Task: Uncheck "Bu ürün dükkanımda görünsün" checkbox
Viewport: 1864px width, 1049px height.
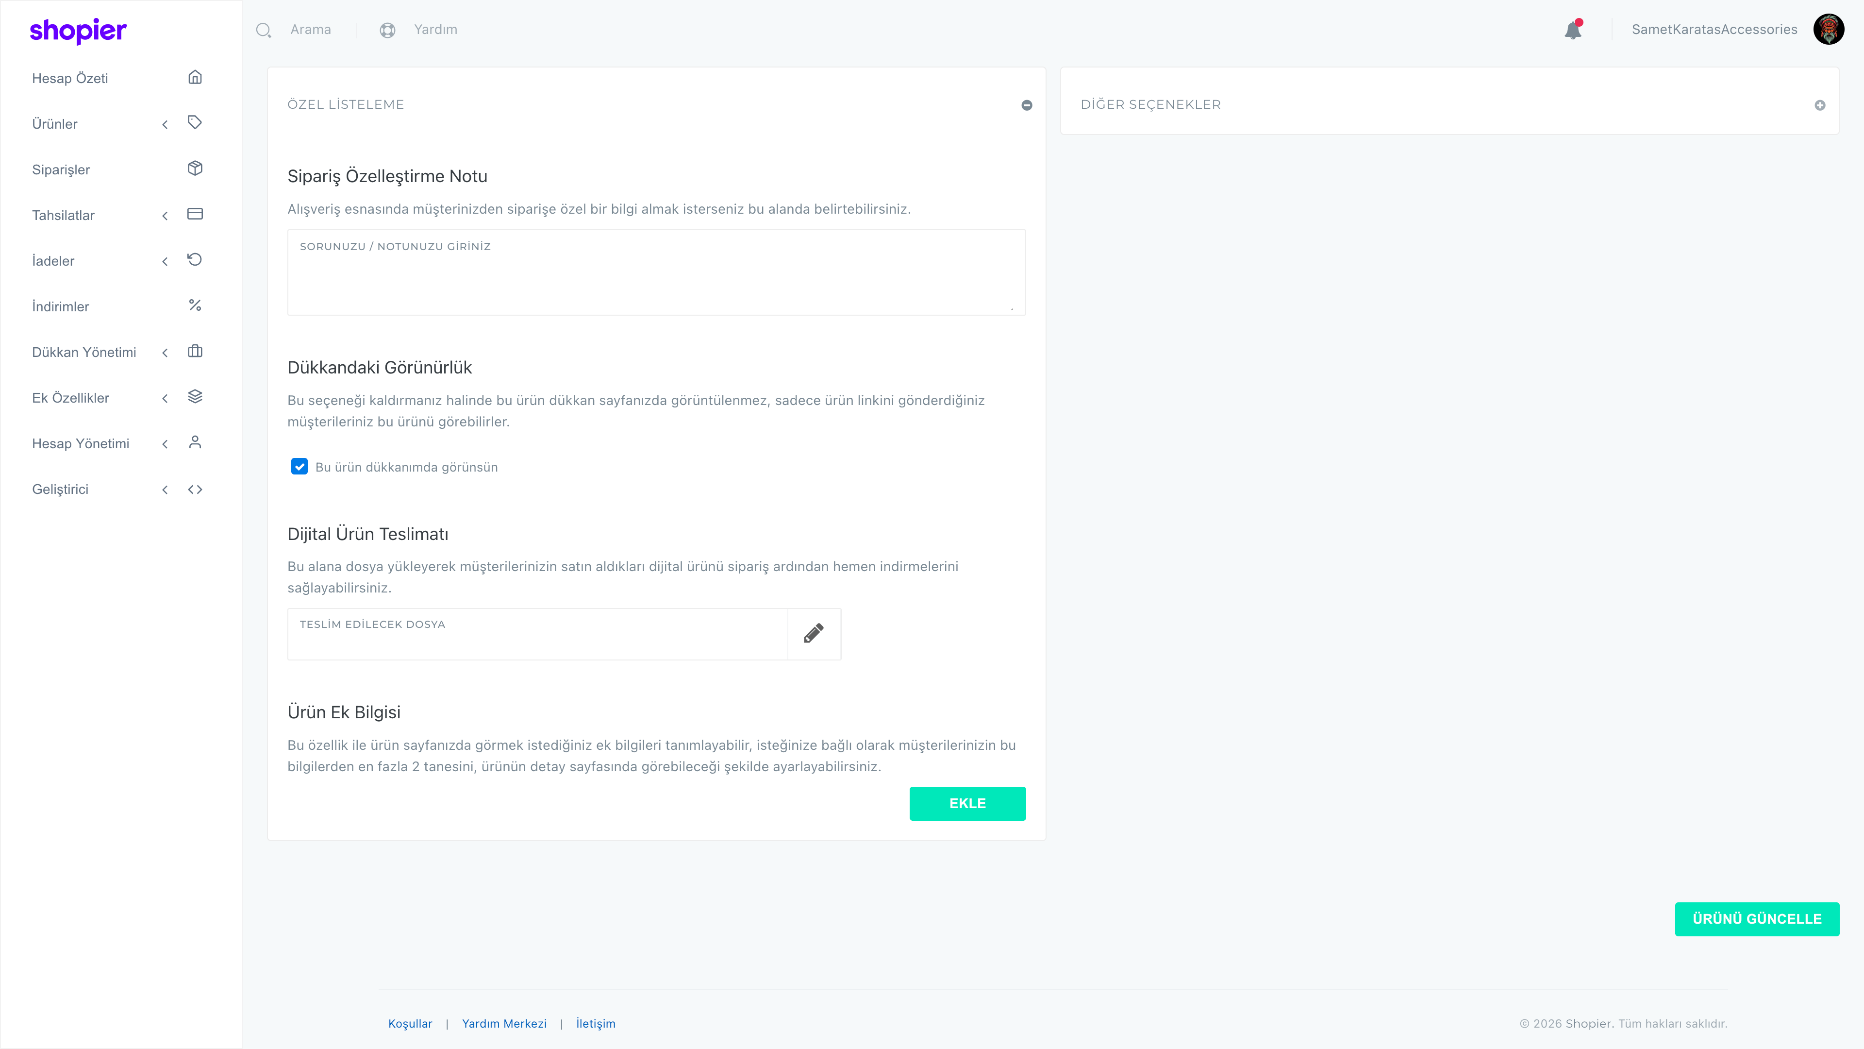Action: pos(299,466)
